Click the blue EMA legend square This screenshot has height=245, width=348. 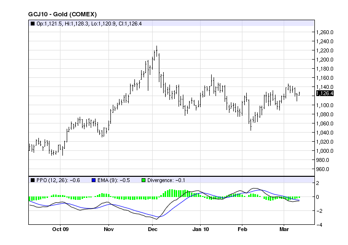(x=94, y=180)
